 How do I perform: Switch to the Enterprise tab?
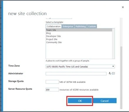pos(68,26)
